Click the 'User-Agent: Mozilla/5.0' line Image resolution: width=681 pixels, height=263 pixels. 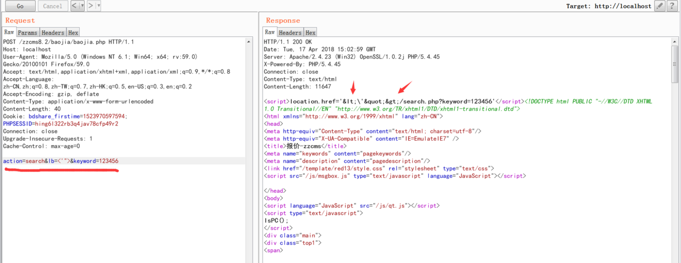click(x=100, y=56)
